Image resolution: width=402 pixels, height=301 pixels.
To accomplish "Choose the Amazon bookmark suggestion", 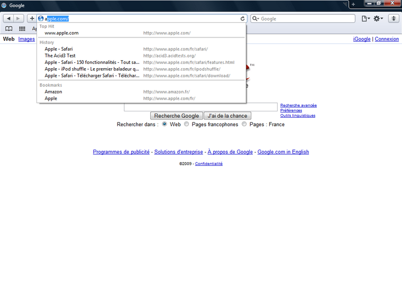I will [142, 92].
